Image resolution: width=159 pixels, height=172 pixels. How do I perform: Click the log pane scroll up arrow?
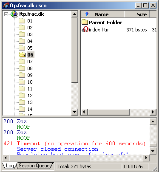click(153, 121)
